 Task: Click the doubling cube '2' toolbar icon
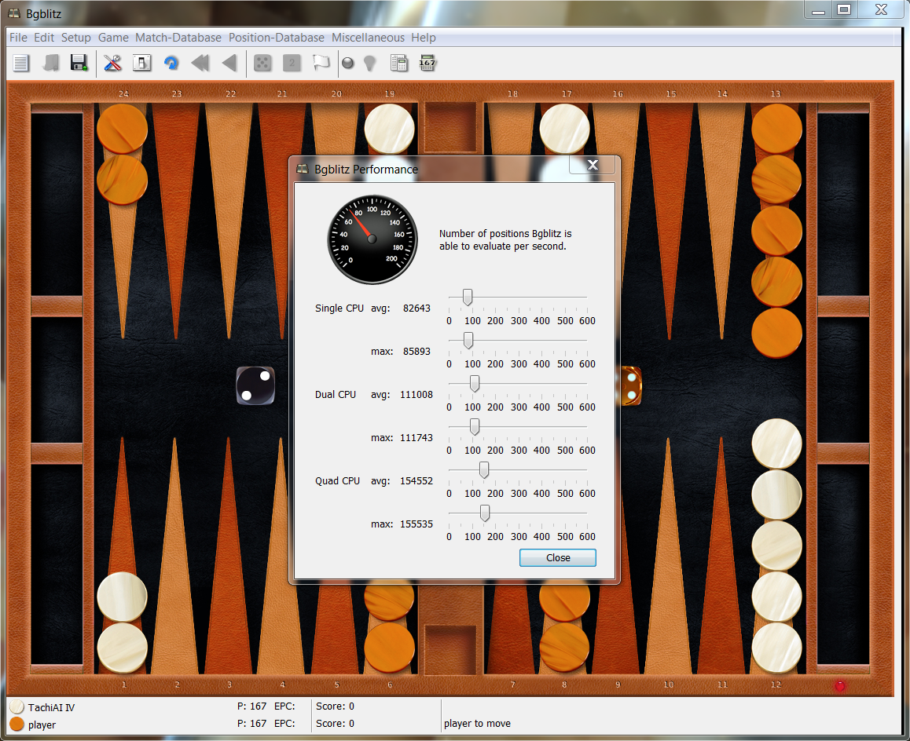(x=292, y=63)
